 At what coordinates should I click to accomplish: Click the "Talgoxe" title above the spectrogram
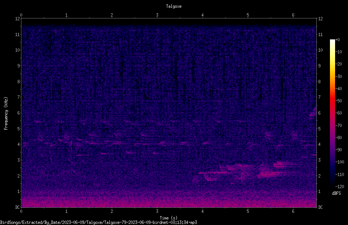point(174,6)
